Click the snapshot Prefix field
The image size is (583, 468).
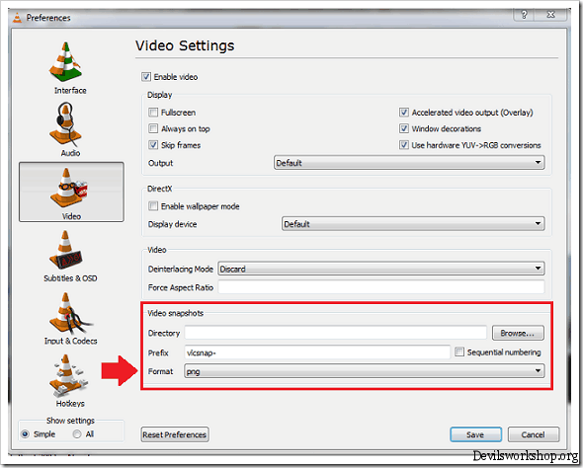tap(317, 352)
